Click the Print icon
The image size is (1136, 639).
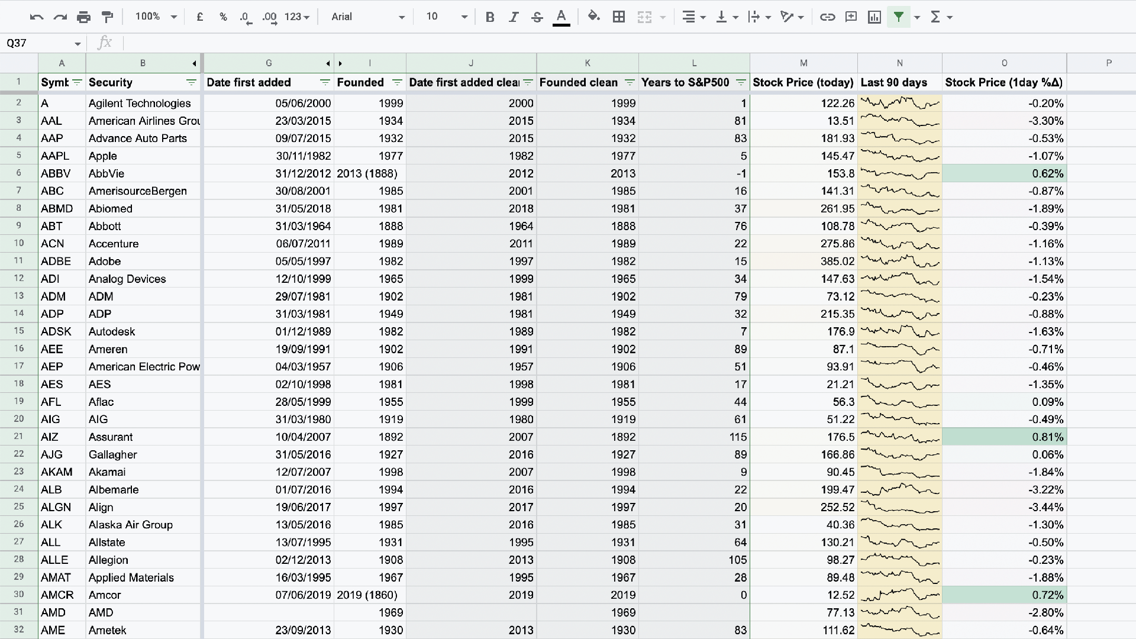click(x=83, y=17)
